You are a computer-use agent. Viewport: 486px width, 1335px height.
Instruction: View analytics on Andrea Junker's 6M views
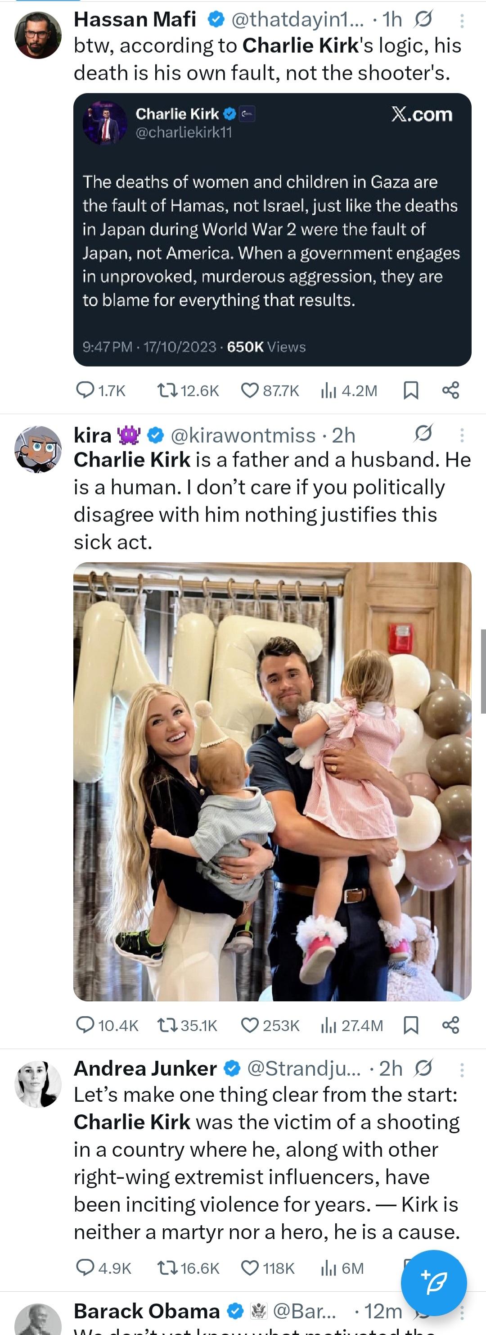click(342, 1268)
